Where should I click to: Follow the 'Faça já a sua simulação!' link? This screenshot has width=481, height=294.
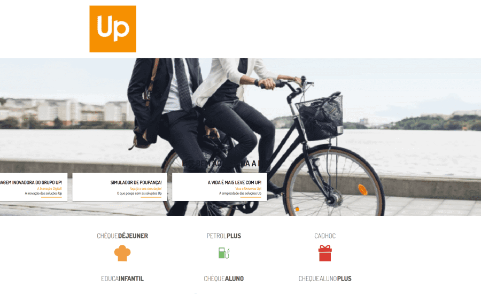click(145, 189)
